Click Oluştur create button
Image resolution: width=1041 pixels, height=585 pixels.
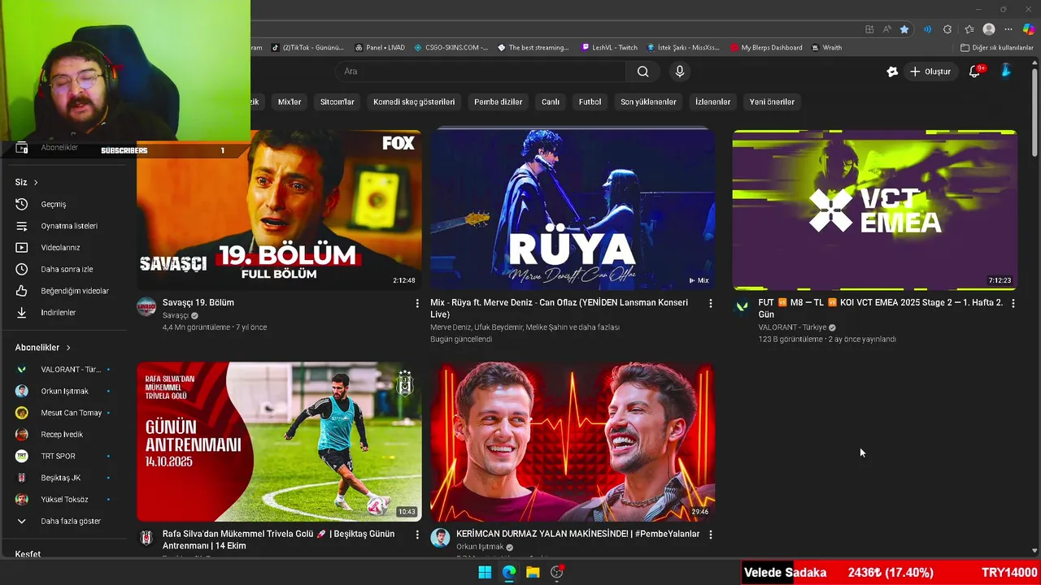[x=930, y=71]
